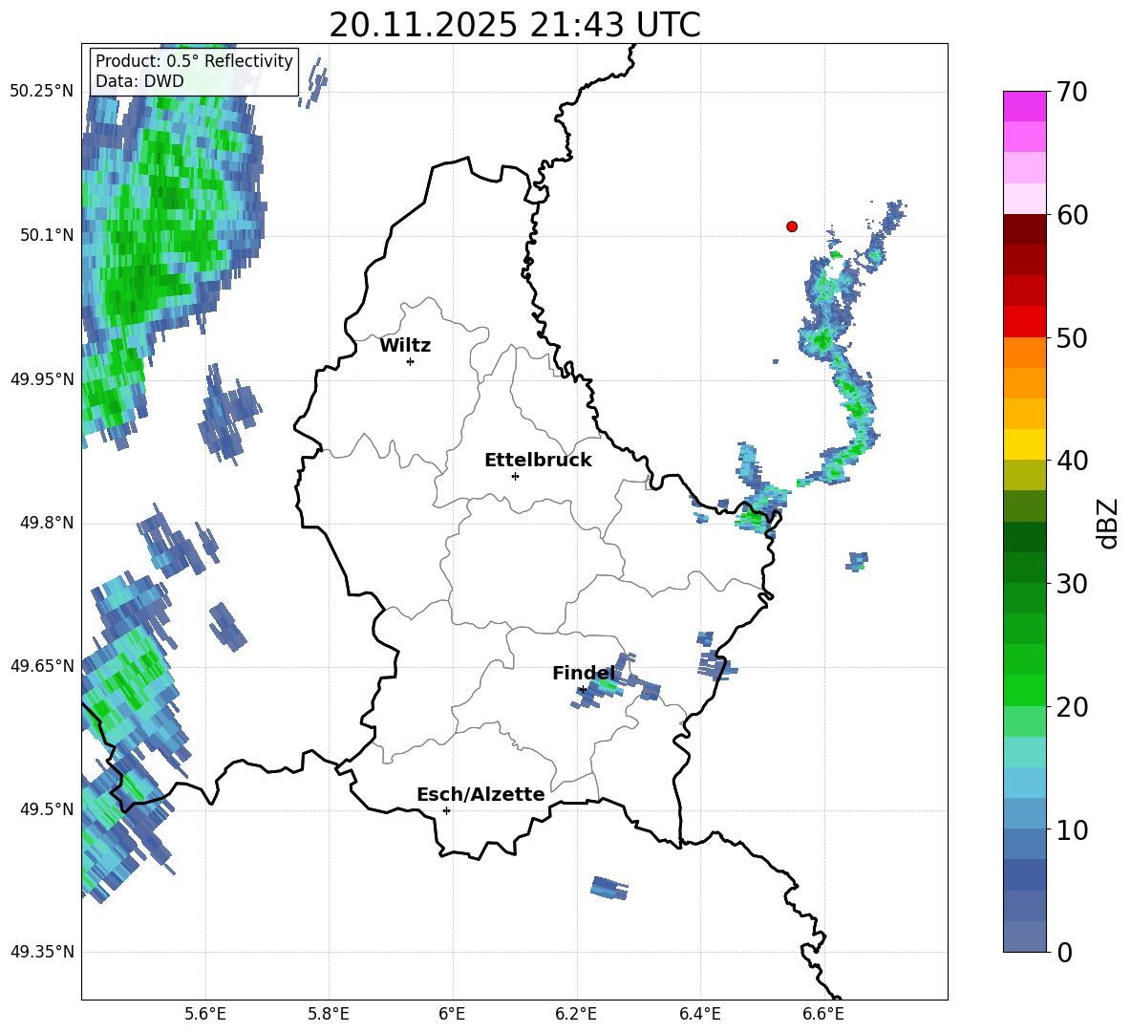The height and width of the screenshot is (1033, 1131).
Task: Click the 50.1°N latitude label
Action: click(47, 235)
